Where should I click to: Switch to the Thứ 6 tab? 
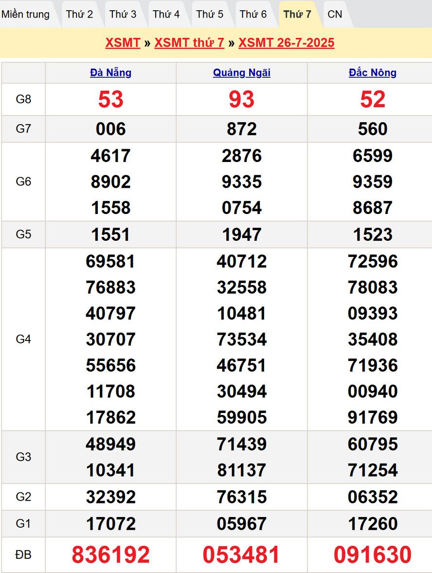coord(253,14)
